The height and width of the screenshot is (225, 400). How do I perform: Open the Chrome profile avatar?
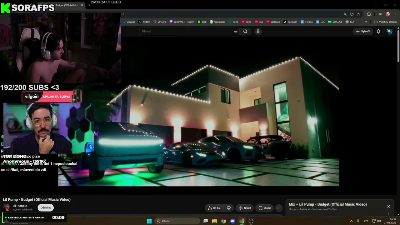point(387,14)
